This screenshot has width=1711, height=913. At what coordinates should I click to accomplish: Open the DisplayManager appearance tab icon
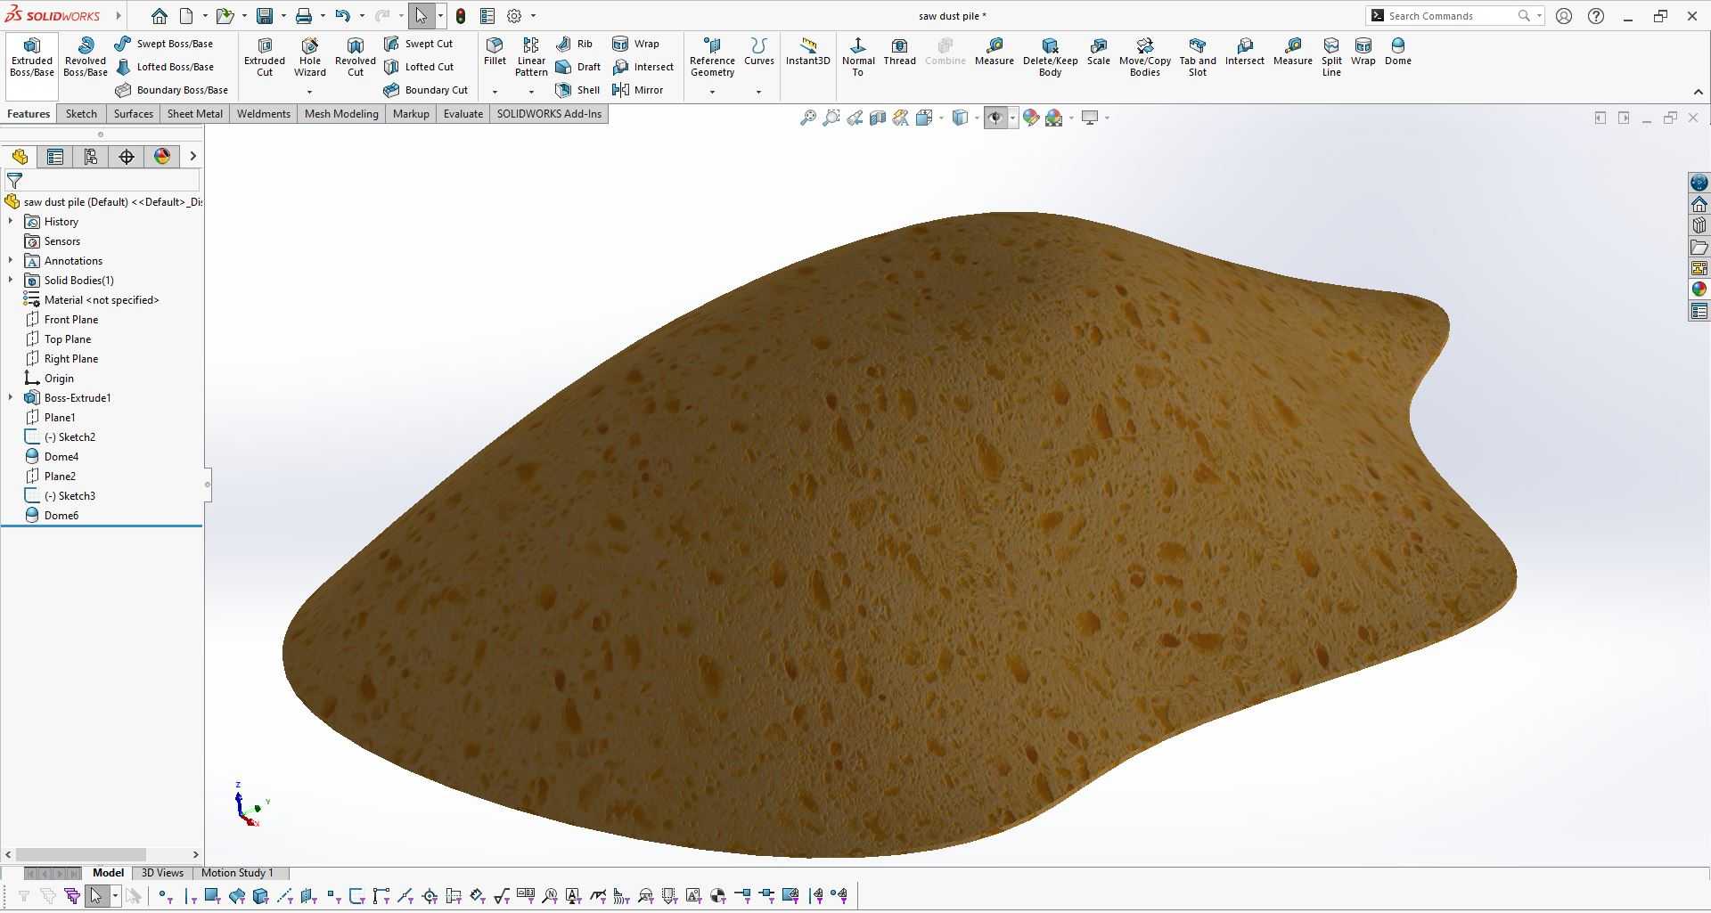click(162, 157)
